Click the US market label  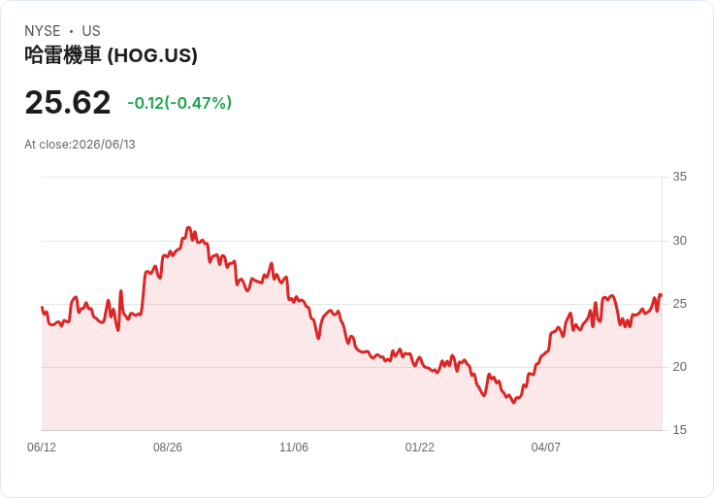[91, 30]
